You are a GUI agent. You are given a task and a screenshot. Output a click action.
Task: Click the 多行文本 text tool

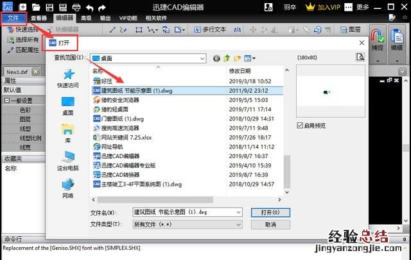210,29
